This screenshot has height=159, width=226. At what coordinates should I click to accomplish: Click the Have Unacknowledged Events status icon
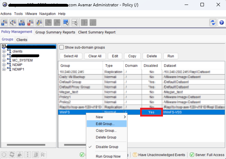(135, 155)
